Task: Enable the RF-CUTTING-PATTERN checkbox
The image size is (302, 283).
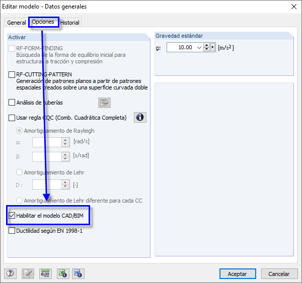Action: click(12, 74)
